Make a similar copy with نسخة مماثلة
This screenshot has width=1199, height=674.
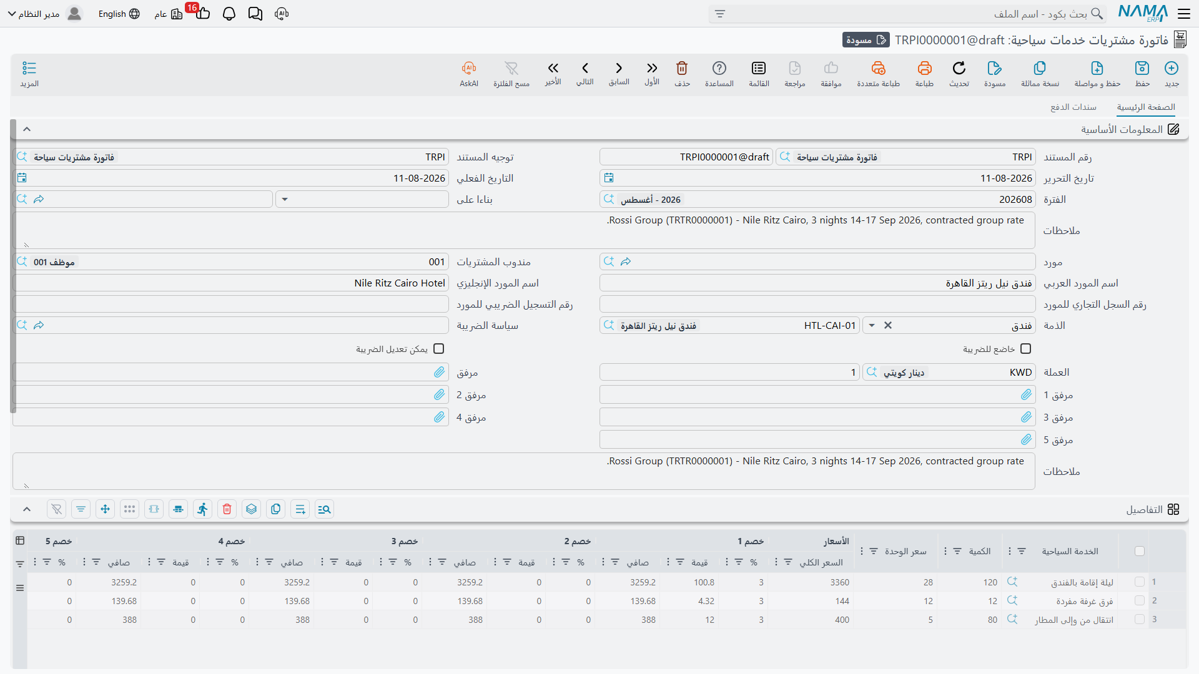point(1040,74)
